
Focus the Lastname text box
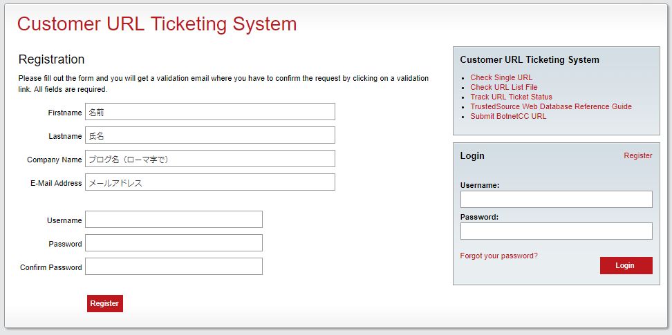tap(210, 135)
